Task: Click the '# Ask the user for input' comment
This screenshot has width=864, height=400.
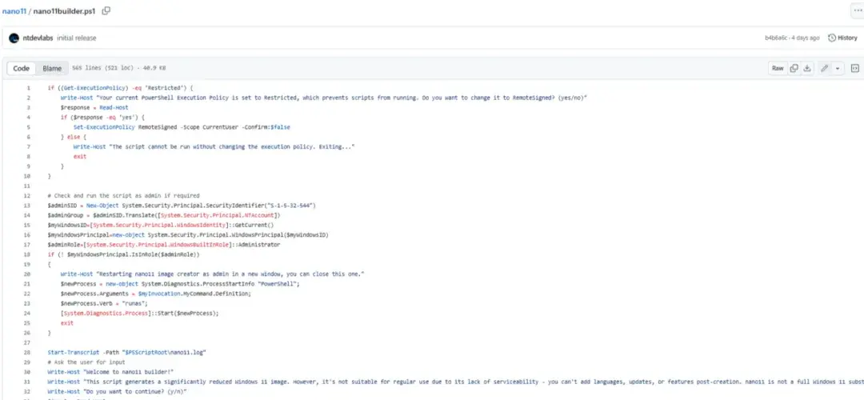Action: click(x=86, y=362)
